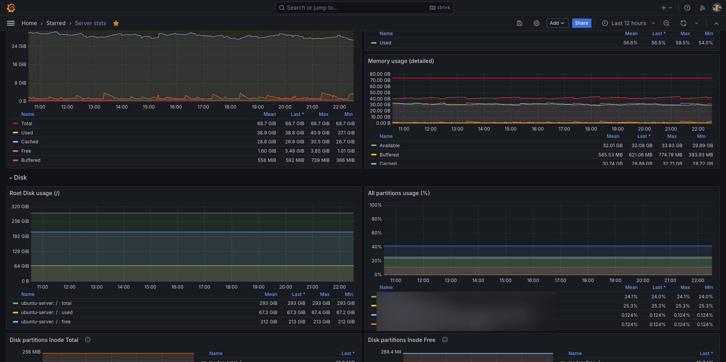Toggle the Cached series in memory legend
726x362 pixels.
30,142
